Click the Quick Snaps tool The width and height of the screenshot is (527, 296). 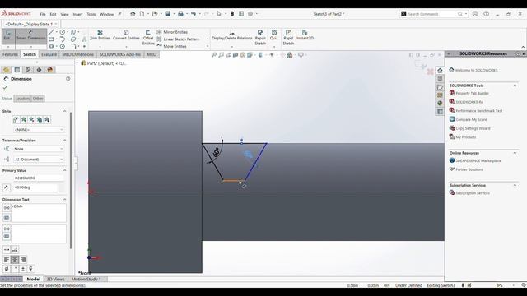point(274,35)
